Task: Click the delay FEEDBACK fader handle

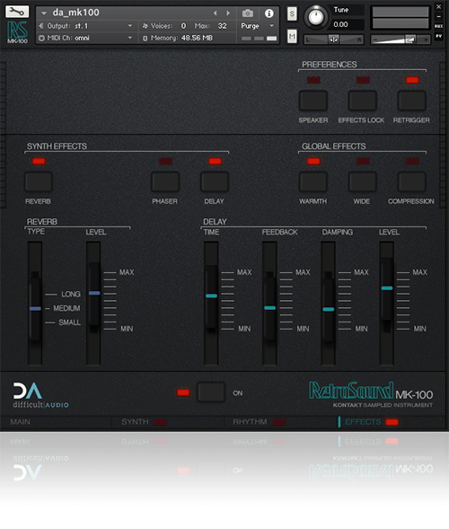Action: pos(270,308)
